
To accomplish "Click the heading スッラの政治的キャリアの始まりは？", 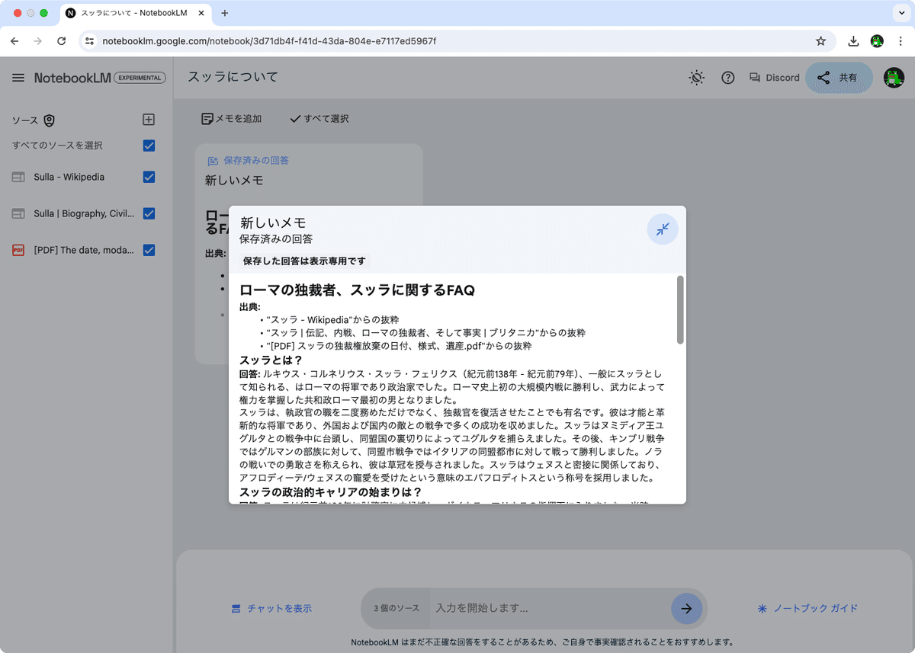I will point(331,491).
